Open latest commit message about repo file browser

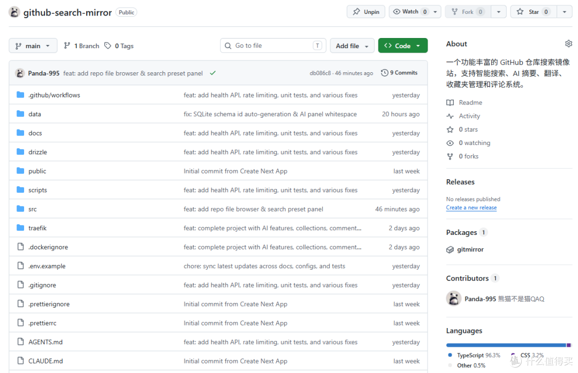pyautogui.click(x=133, y=73)
